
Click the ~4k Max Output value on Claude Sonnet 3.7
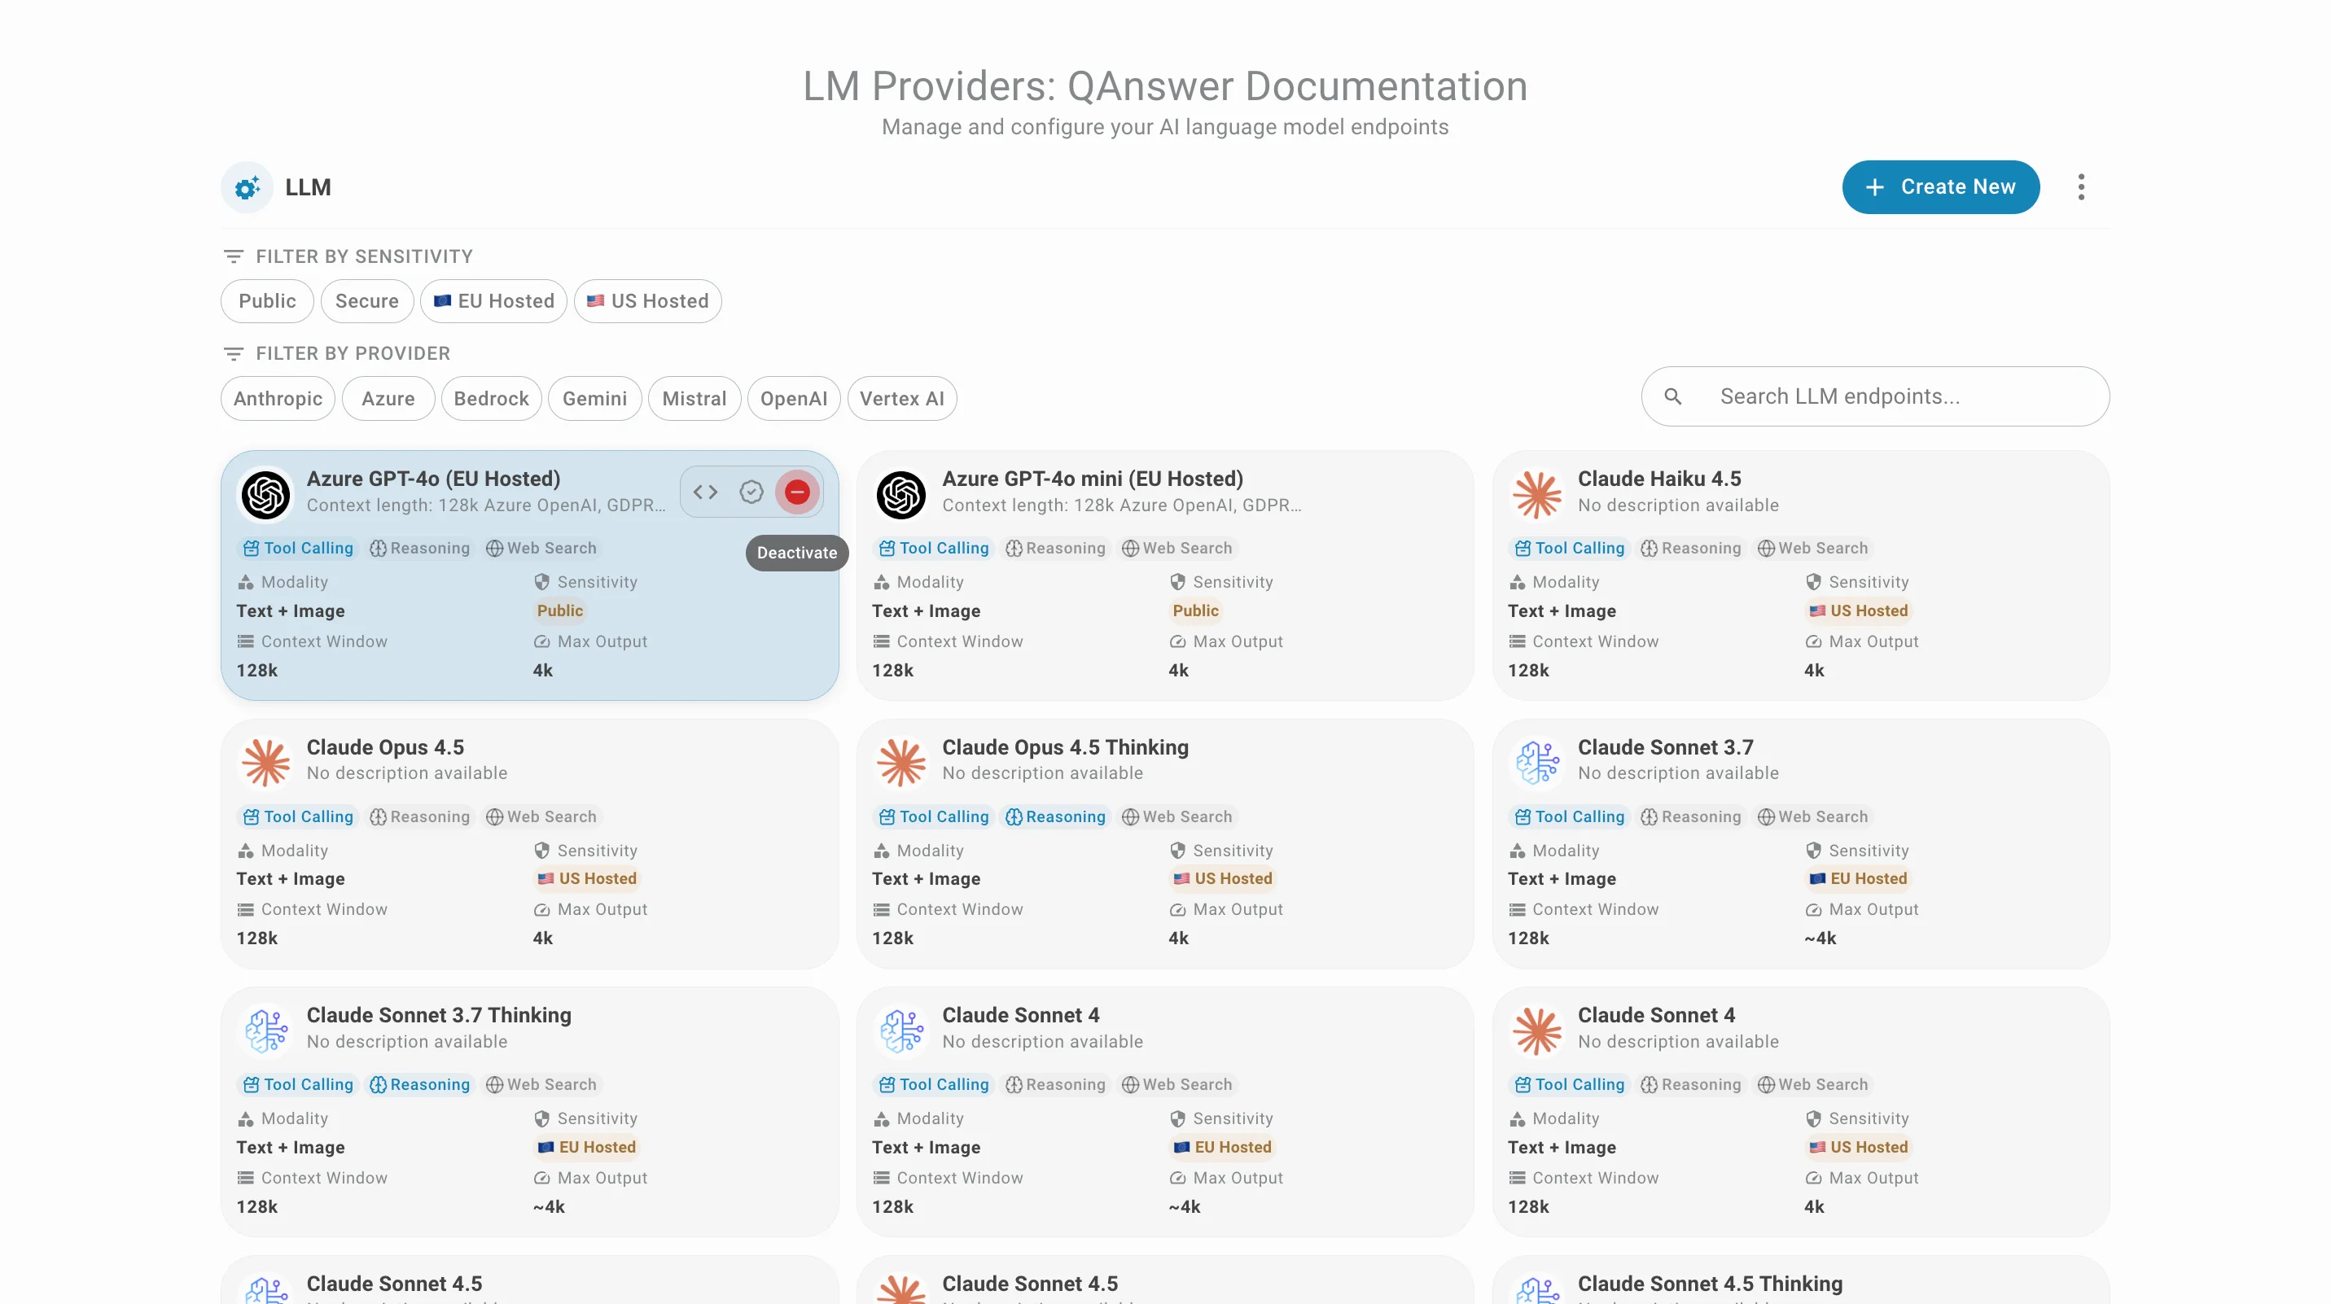(x=1820, y=939)
